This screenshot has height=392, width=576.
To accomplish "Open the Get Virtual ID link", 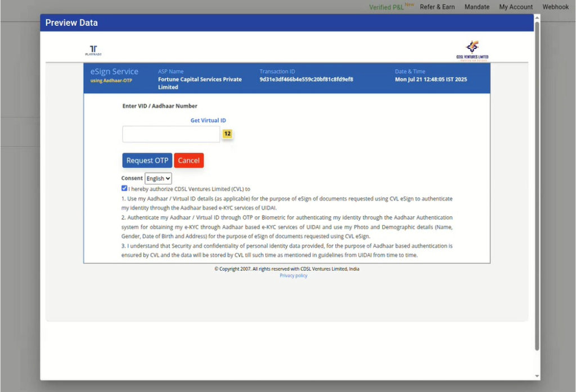I will 208,120.
